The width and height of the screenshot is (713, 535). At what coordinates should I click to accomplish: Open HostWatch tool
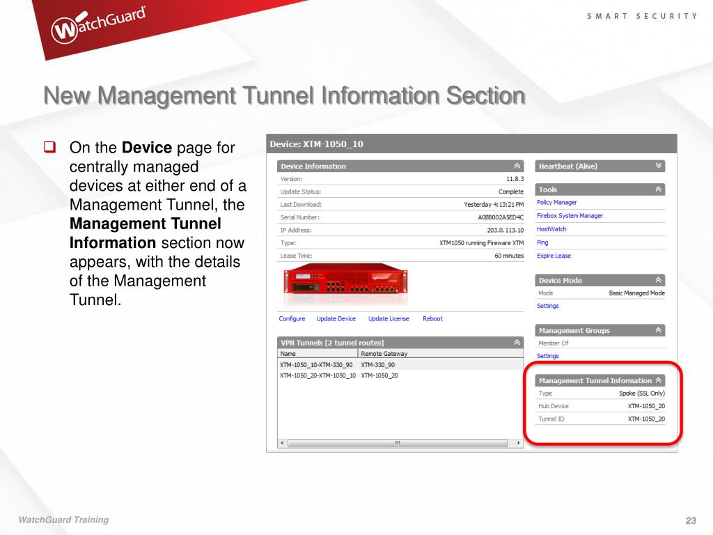tap(551, 228)
